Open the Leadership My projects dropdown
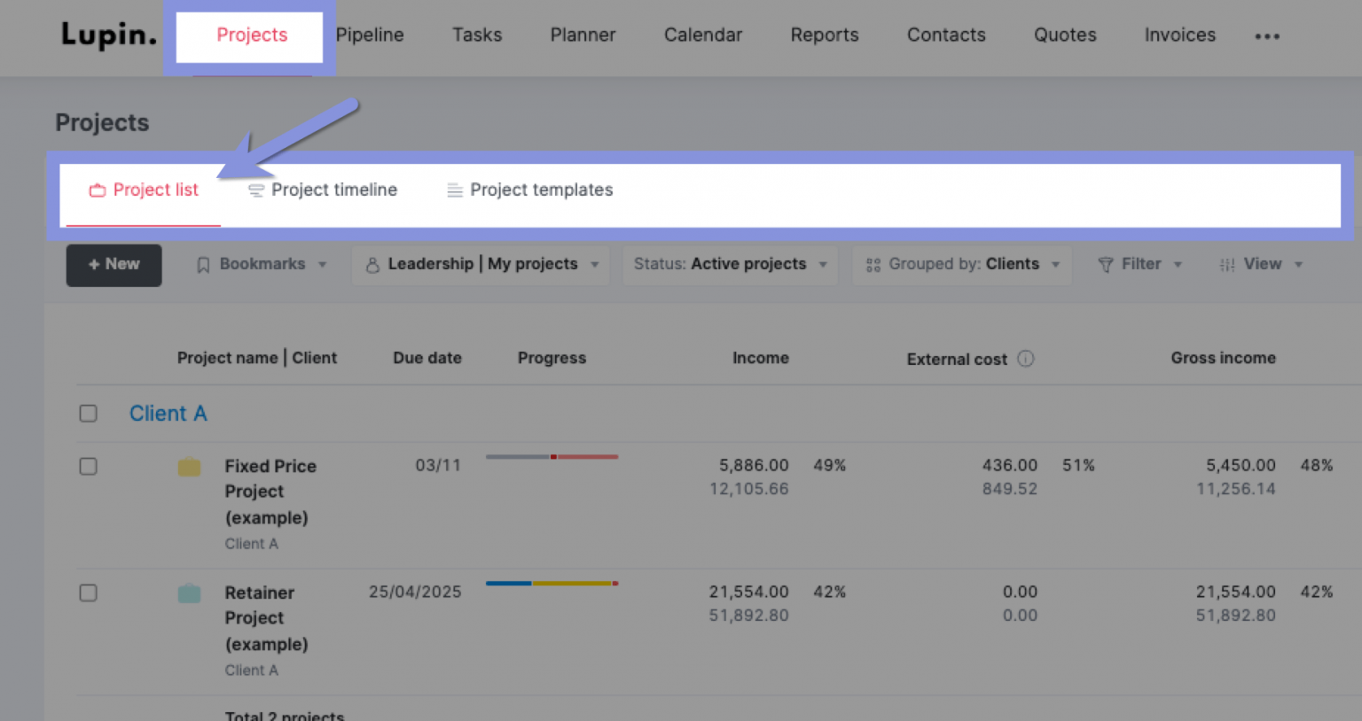Image resolution: width=1362 pixels, height=721 pixels. pyautogui.click(x=481, y=264)
